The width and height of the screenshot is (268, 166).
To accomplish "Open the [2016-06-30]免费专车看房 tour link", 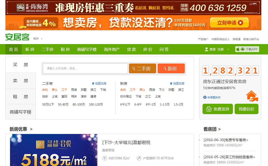I will (226, 140).
